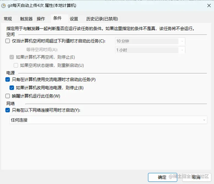Click the 等待空闲时间(A): label
The height and width of the screenshot is (184, 214).
point(42,50)
